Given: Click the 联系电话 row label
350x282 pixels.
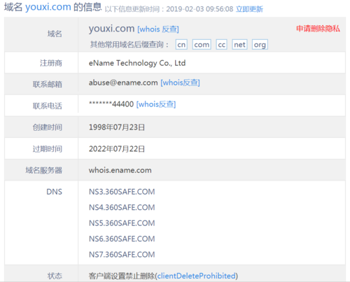Looking at the screenshot, I should [x=48, y=106].
